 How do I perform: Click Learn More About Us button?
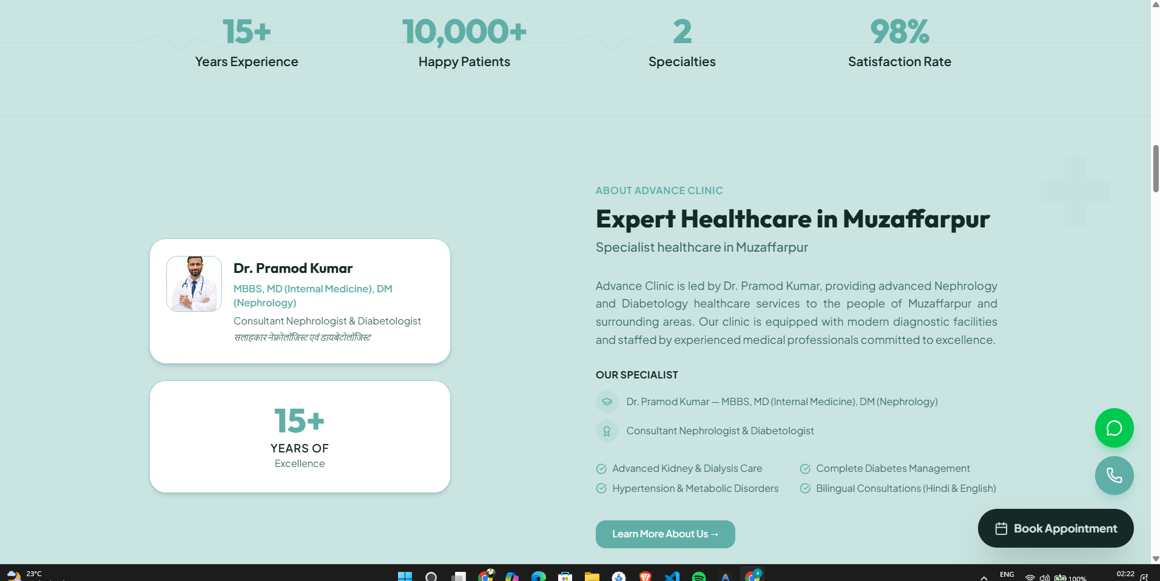(x=665, y=534)
